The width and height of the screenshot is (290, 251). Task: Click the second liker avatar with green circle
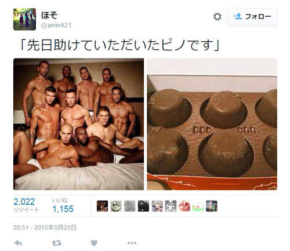116,206
